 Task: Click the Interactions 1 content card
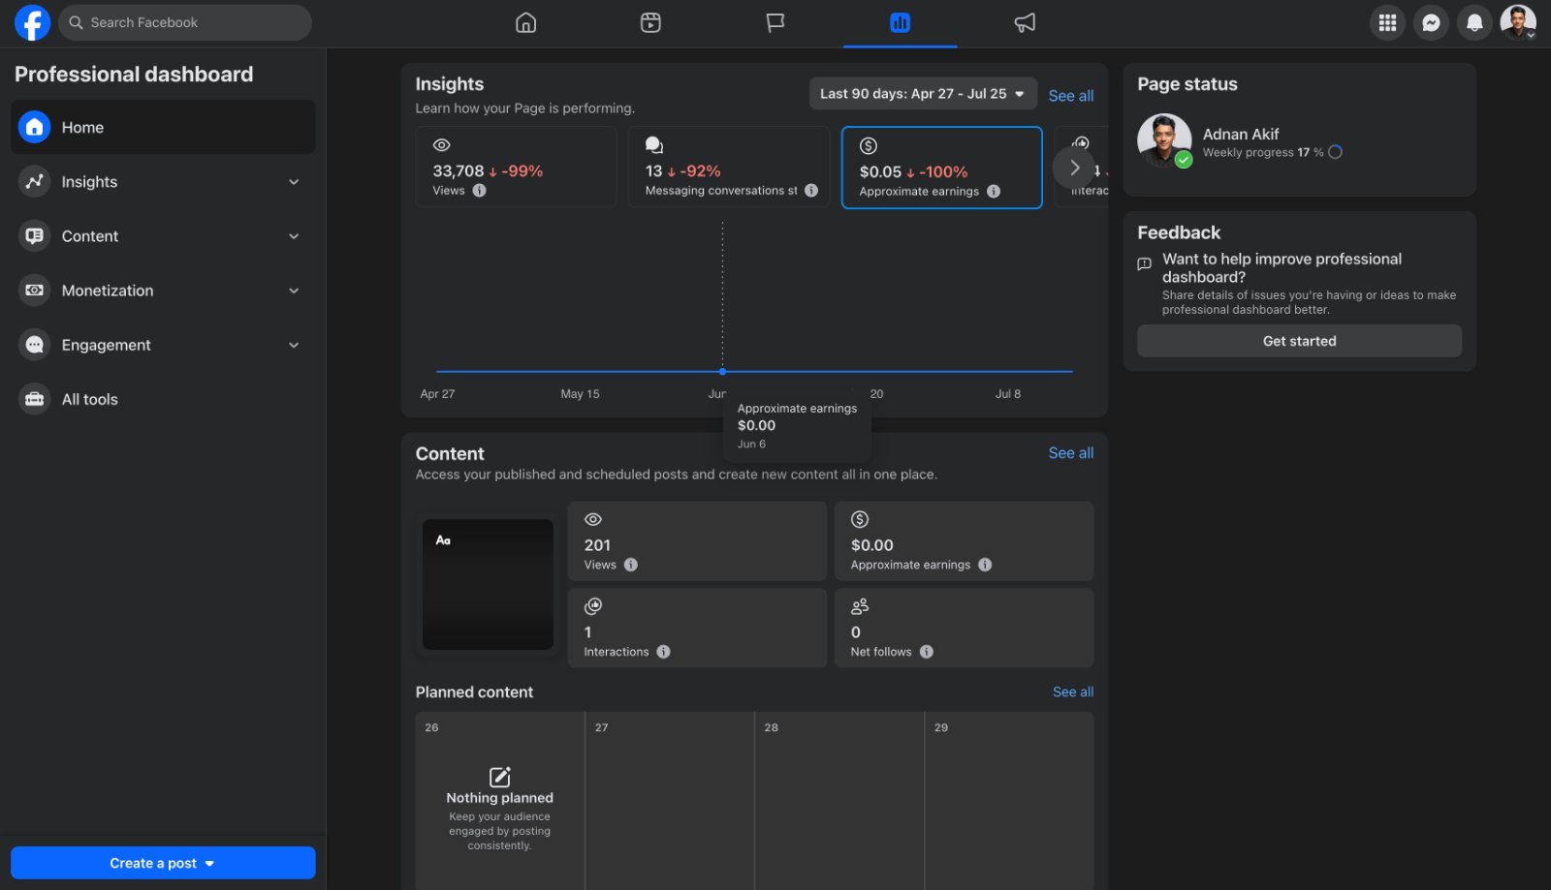tap(697, 628)
